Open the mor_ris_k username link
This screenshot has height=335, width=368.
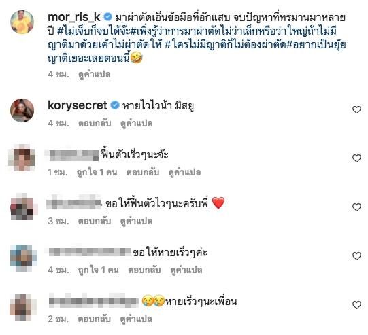74,17
